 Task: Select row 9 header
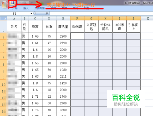pyautogui.click(x=4, y=76)
